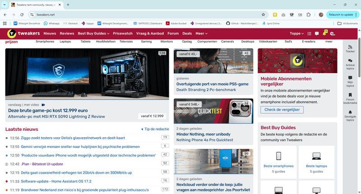Click the page vertical scrollbar
The height and width of the screenshot is (194, 361).
pyautogui.click(x=359, y=58)
